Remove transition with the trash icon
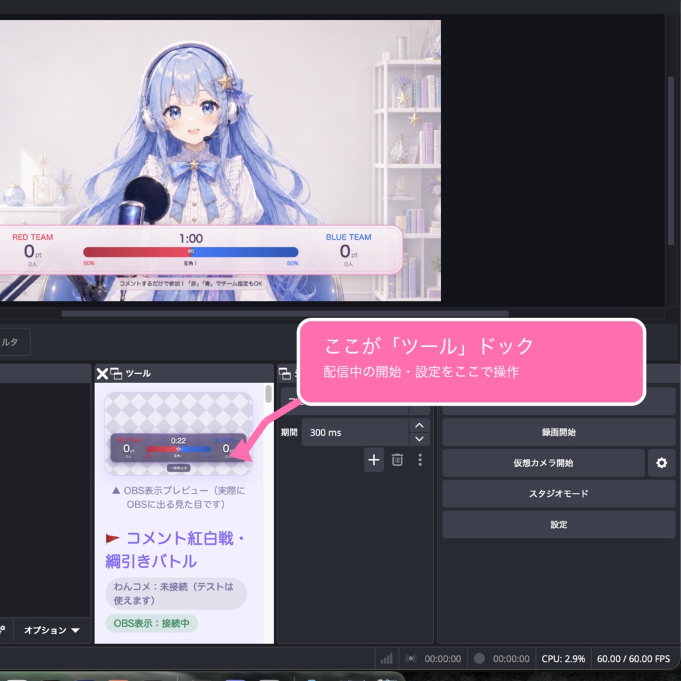The height and width of the screenshot is (681, 681). (x=397, y=460)
